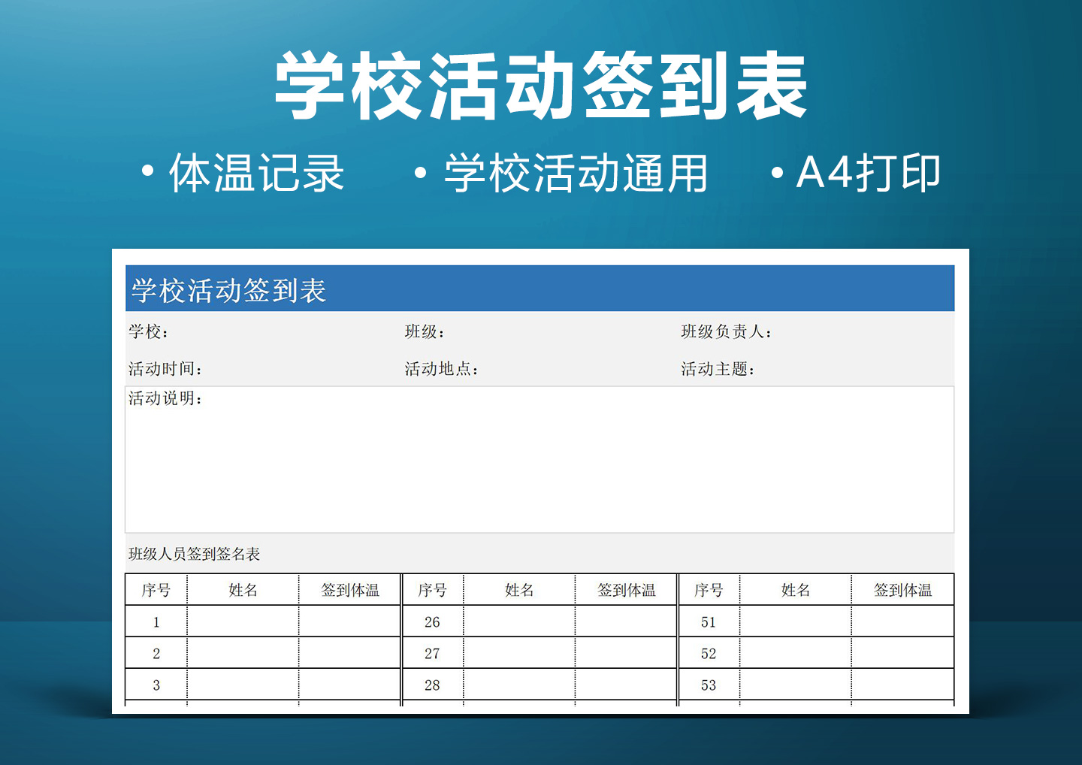Select the empty 姓名 cell in row 2

[x=243, y=653]
